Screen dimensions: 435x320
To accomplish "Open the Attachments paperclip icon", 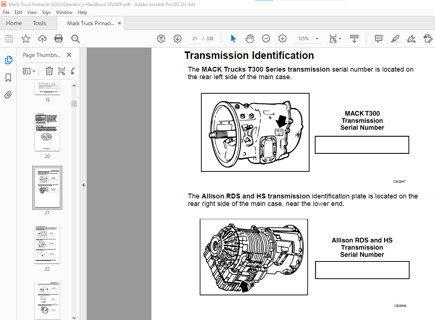I will (8, 95).
